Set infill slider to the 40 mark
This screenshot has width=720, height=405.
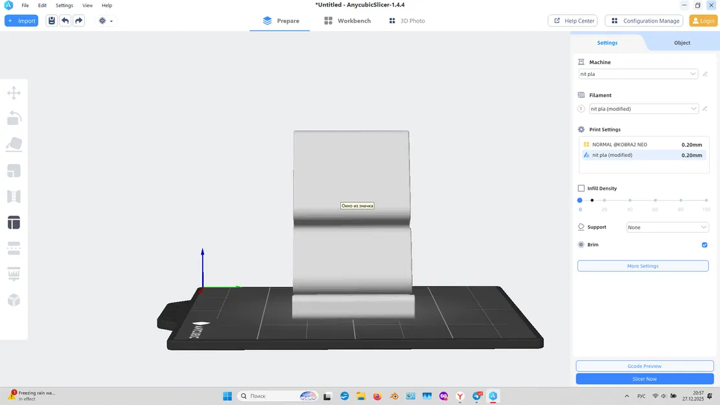630,200
